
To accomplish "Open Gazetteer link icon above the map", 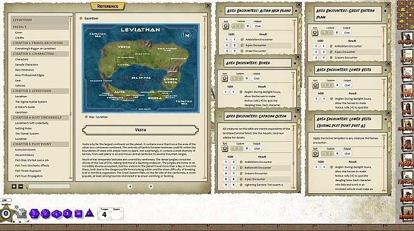I will pos(81,18).
